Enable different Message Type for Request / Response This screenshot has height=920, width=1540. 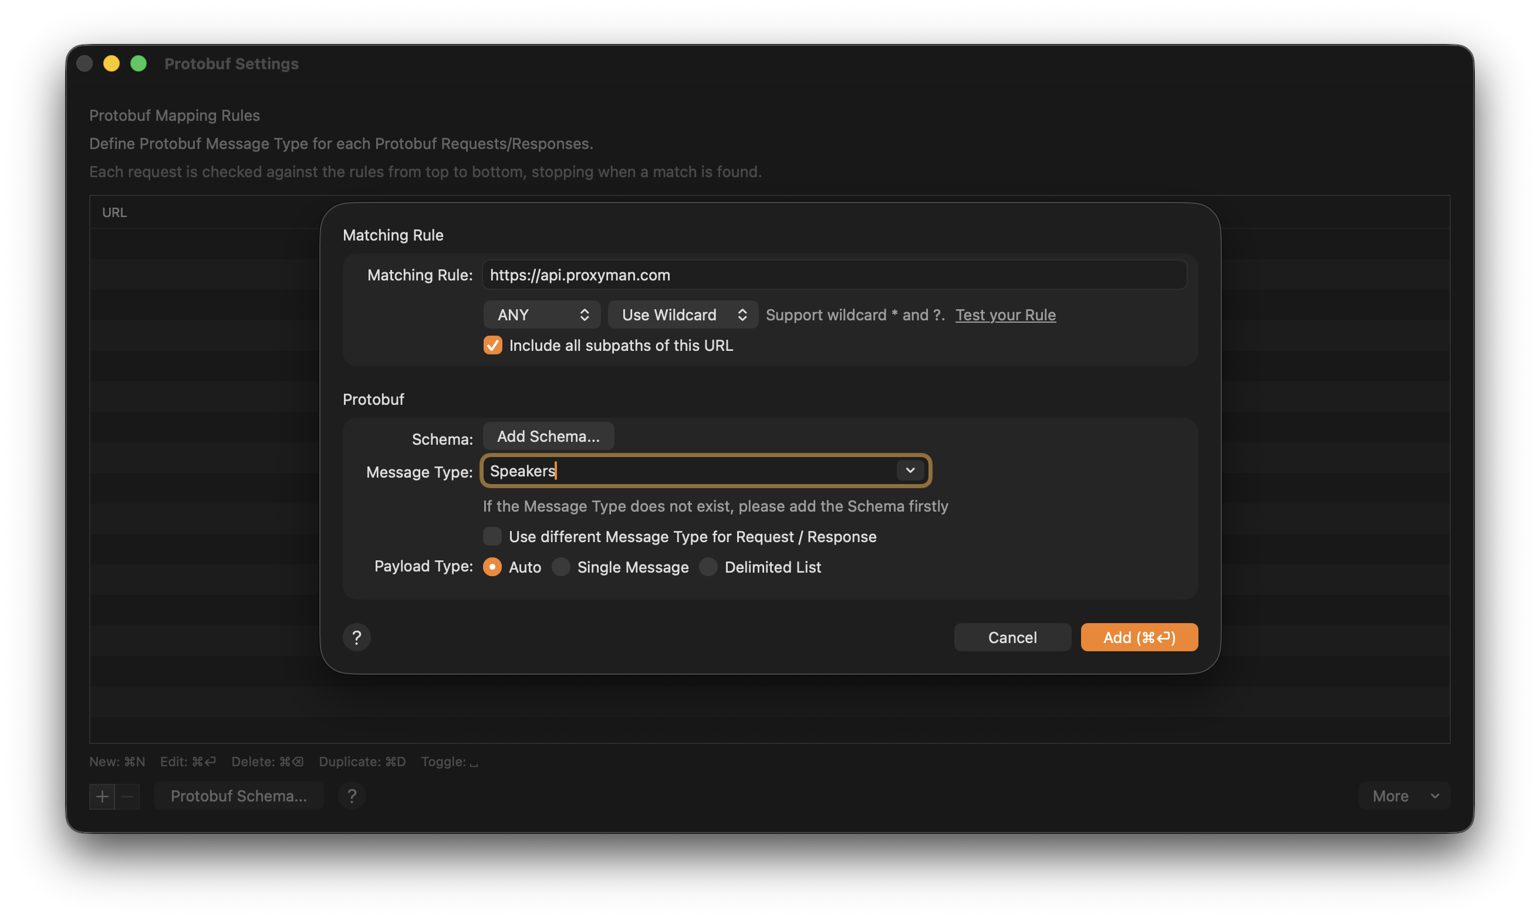(x=492, y=536)
